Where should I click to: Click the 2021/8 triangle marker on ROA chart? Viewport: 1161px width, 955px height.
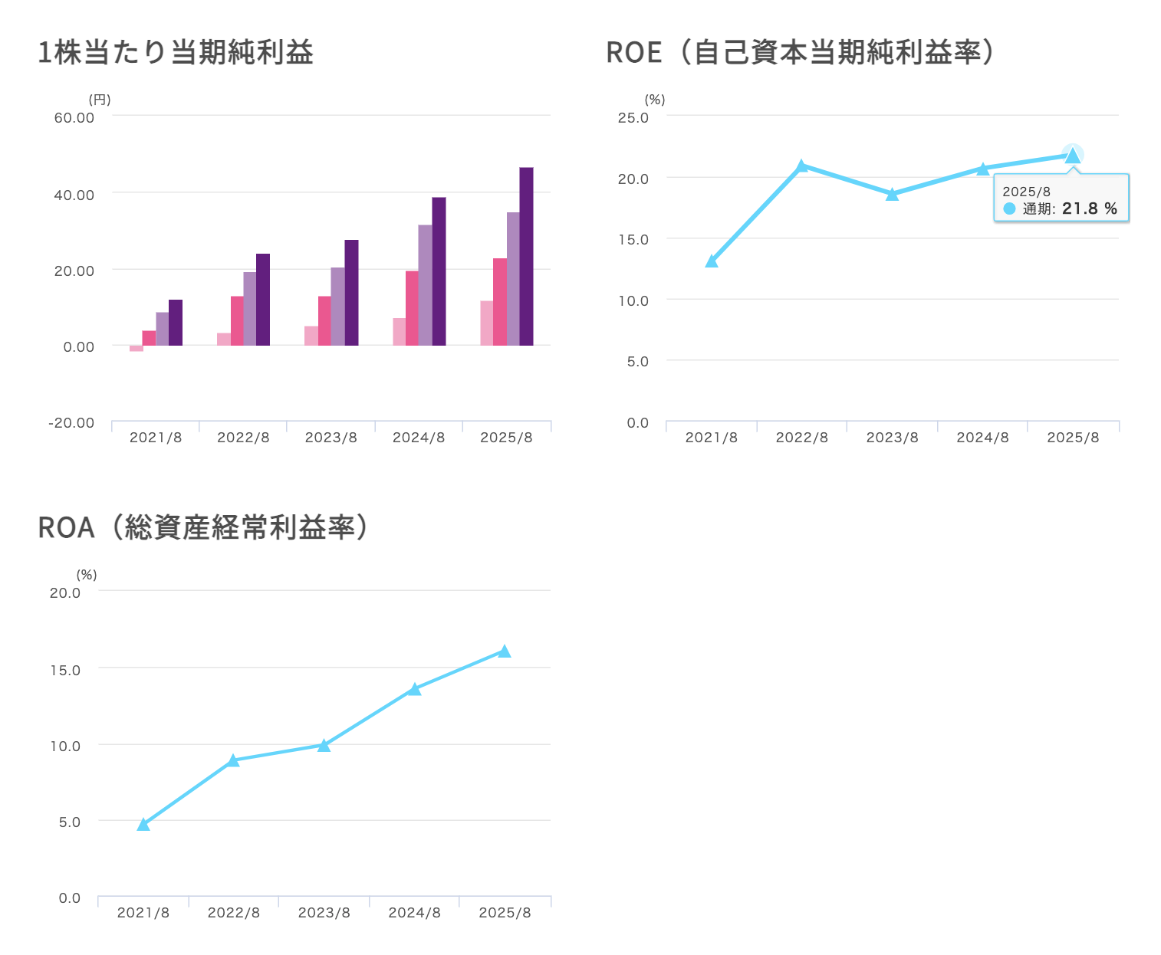(143, 825)
